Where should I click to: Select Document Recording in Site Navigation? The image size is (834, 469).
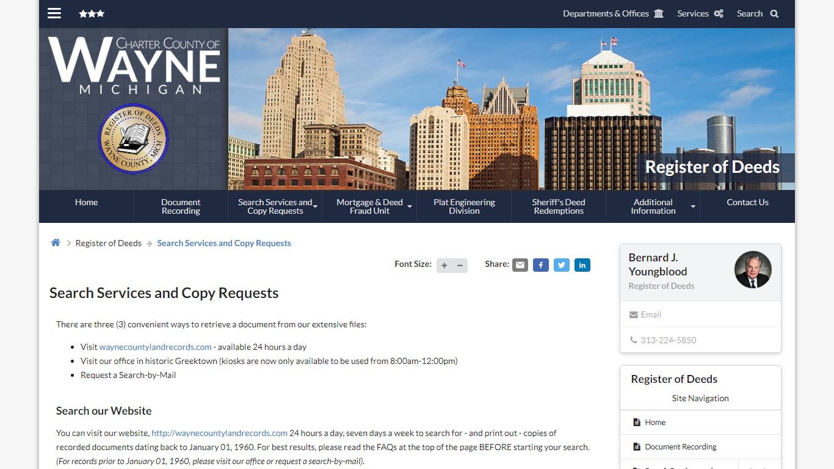(x=681, y=446)
